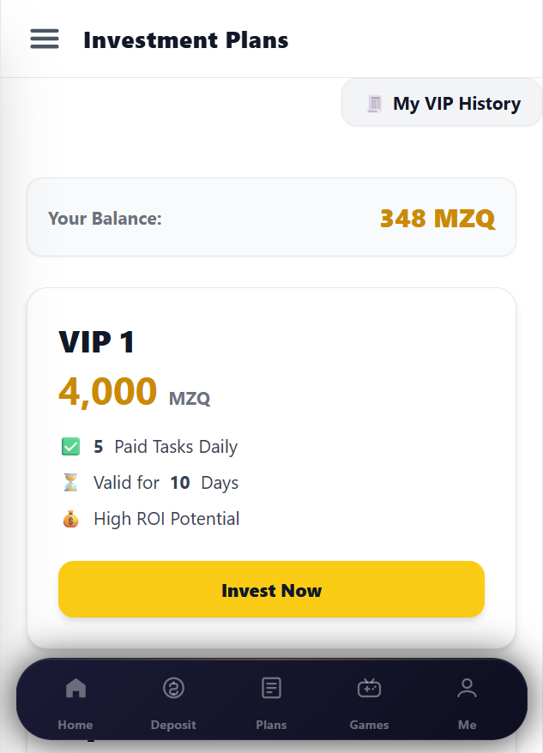This screenshot has height=753, width=543.
Task: Go to the Games tab label
Action: [369, 725]
